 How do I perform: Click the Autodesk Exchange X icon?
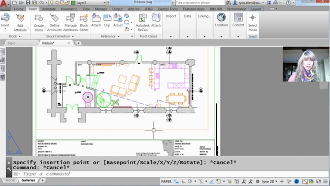(269, 3)
